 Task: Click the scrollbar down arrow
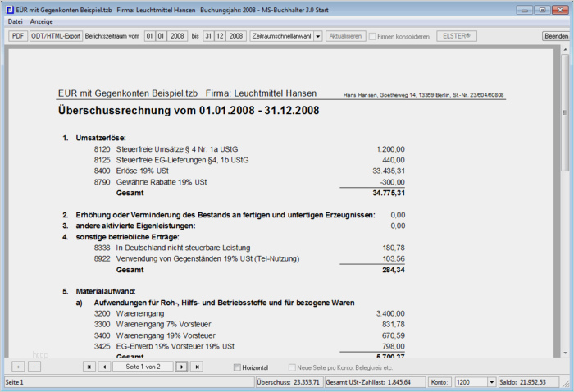tap(565, 353)
